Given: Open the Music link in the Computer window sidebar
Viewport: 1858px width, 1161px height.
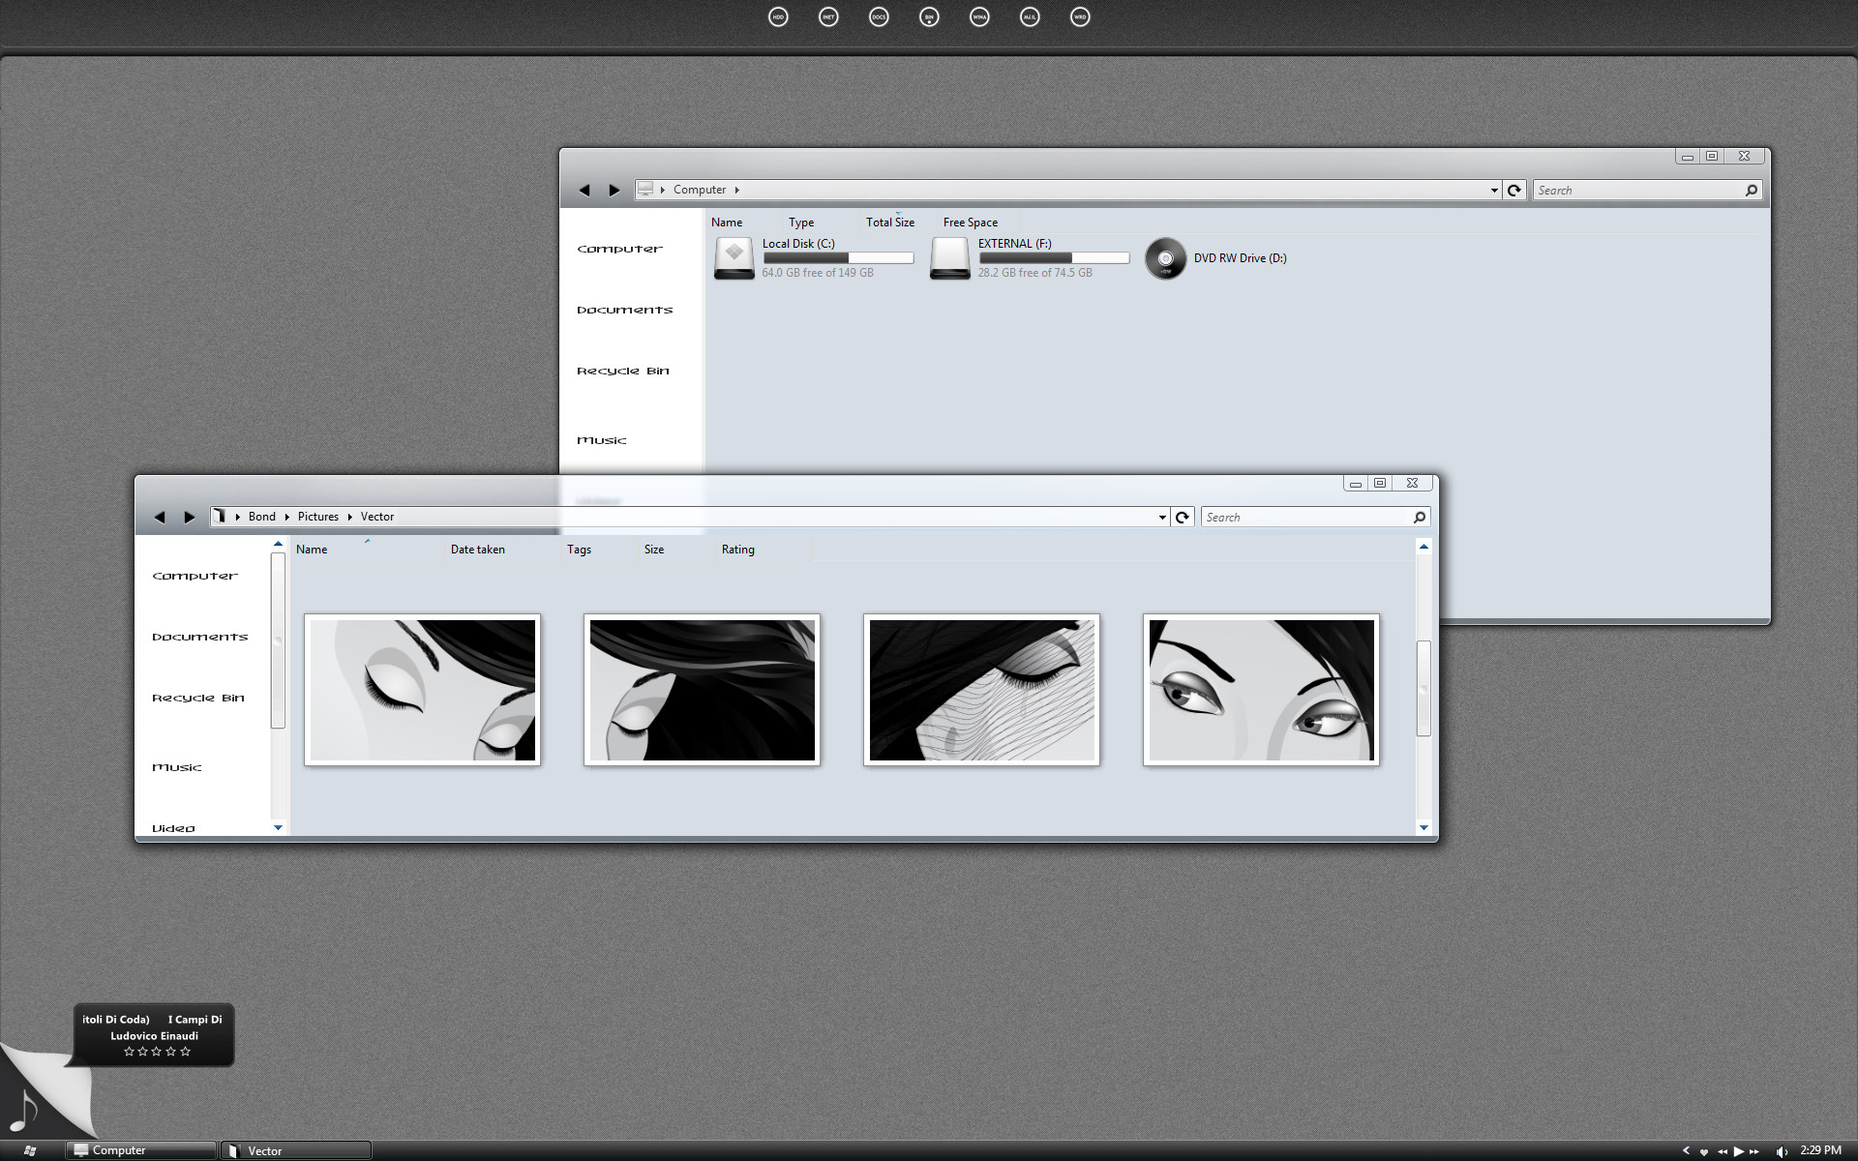Looking at the screenshot, I should click(x=602, y=441).
